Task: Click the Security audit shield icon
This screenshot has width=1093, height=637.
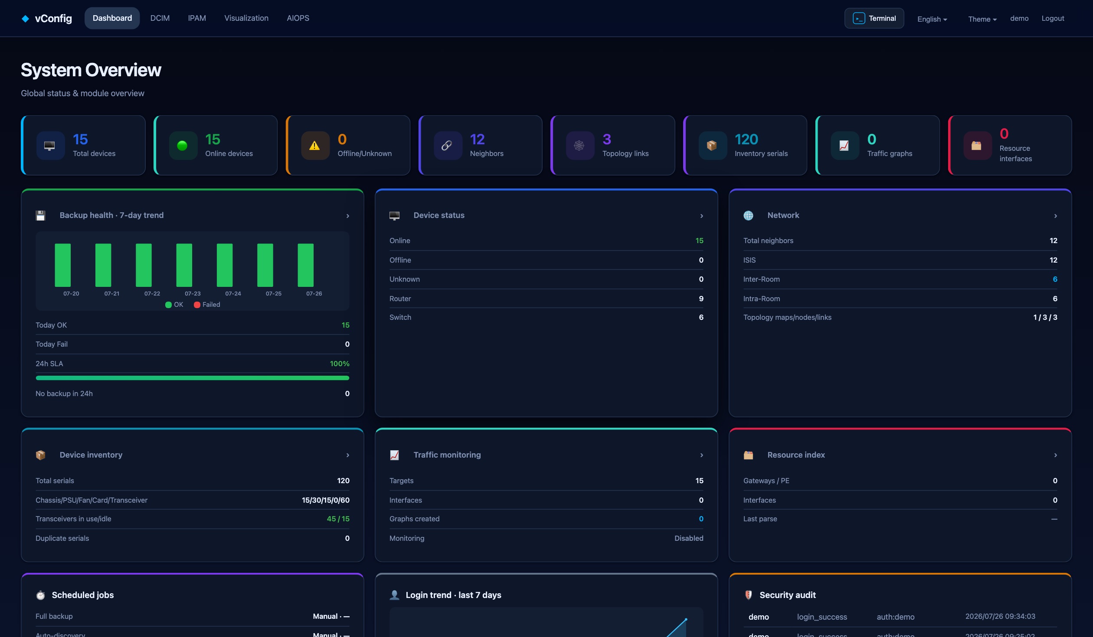Action: (749, 595)
